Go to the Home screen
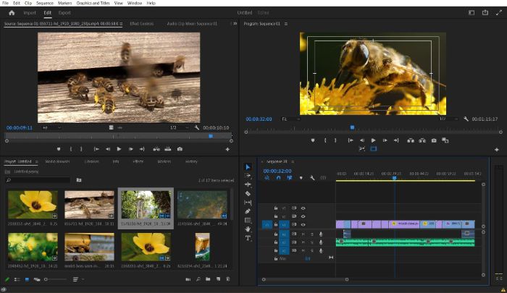Image resolution: width=507 pixels, height=293 pixels. tap(12, 12)
